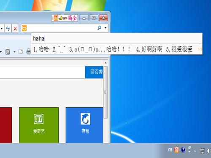Open the language bar options small arrow
This screenshot has height=158, width=211.
(189, 152)
